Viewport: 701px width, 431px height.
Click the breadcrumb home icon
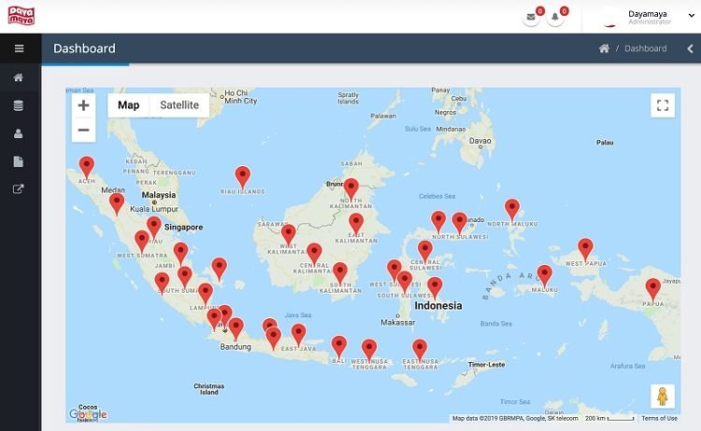(604, 49)
